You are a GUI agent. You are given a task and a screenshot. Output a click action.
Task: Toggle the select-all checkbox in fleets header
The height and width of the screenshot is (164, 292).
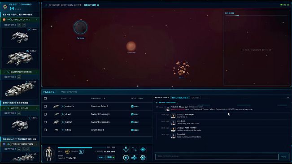[45, 99]
